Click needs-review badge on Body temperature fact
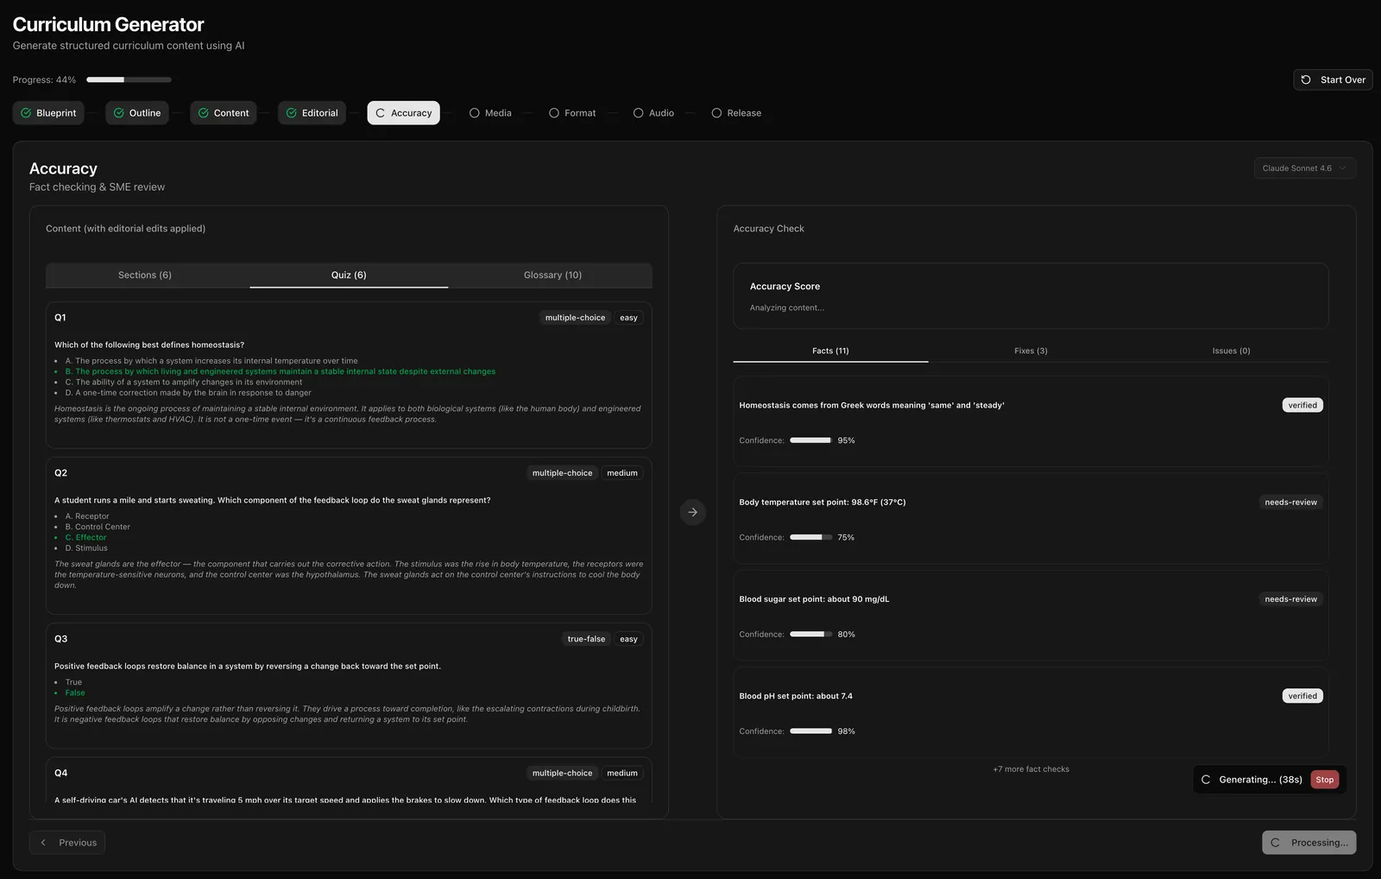 [1290, 503]
